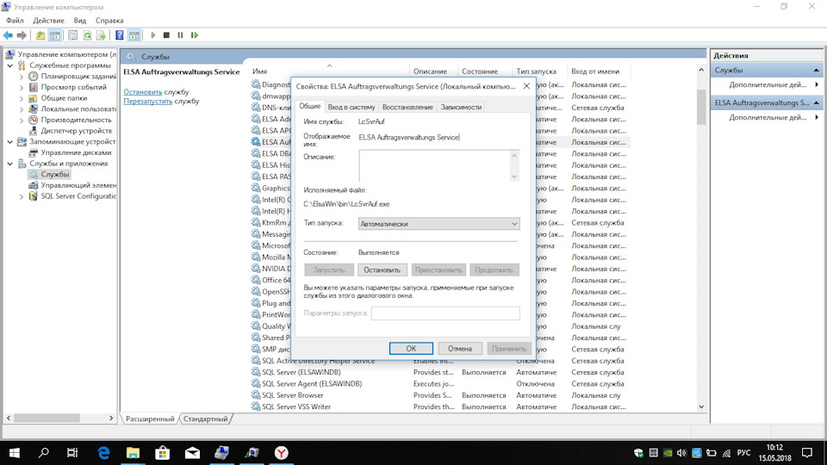827x465 pixels.
Task: Open Yandex Browser from the taskbar
Action: click(281, 452)
